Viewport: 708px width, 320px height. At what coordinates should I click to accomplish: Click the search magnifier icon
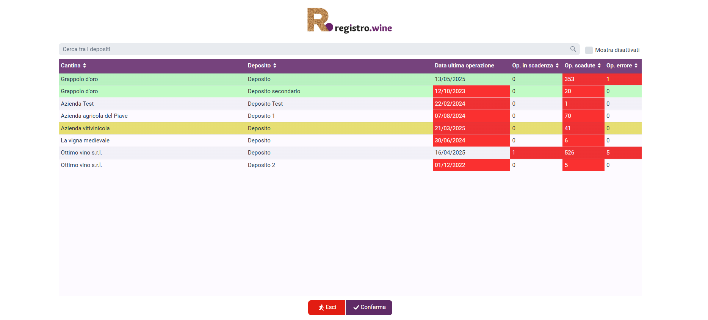(573, 49)
